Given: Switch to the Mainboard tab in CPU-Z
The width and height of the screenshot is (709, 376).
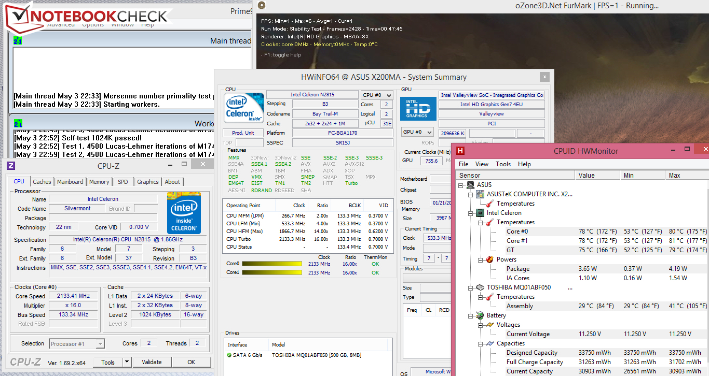Looking at the screenshot, I should (70, 182).
